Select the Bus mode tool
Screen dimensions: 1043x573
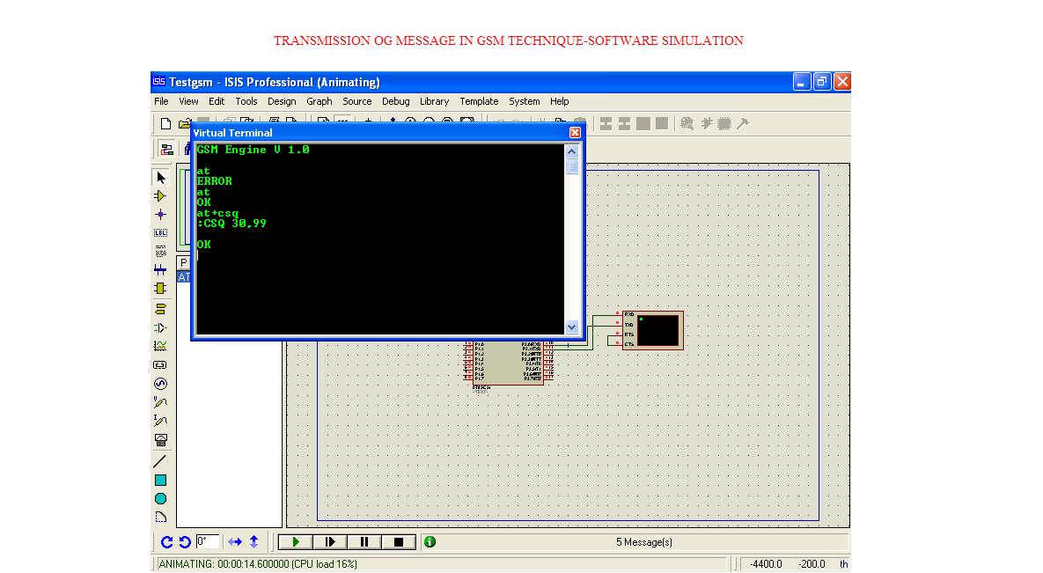click(160, 269)
